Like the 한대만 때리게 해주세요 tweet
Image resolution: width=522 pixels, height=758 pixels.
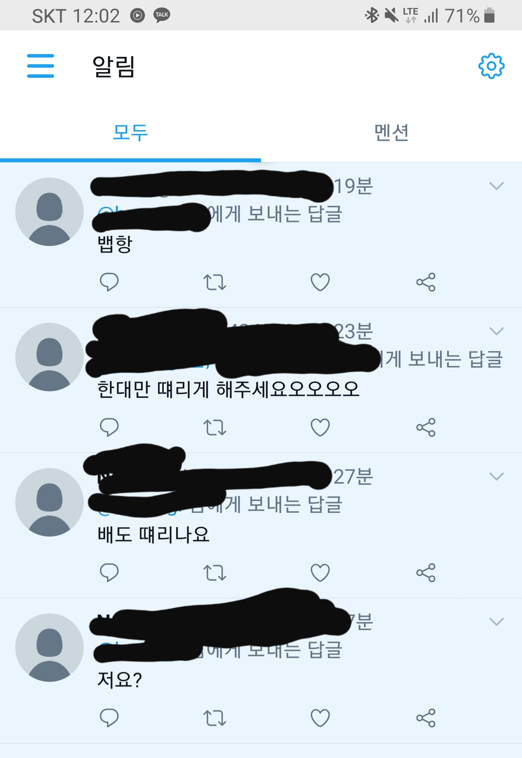[x=320, y=427]
